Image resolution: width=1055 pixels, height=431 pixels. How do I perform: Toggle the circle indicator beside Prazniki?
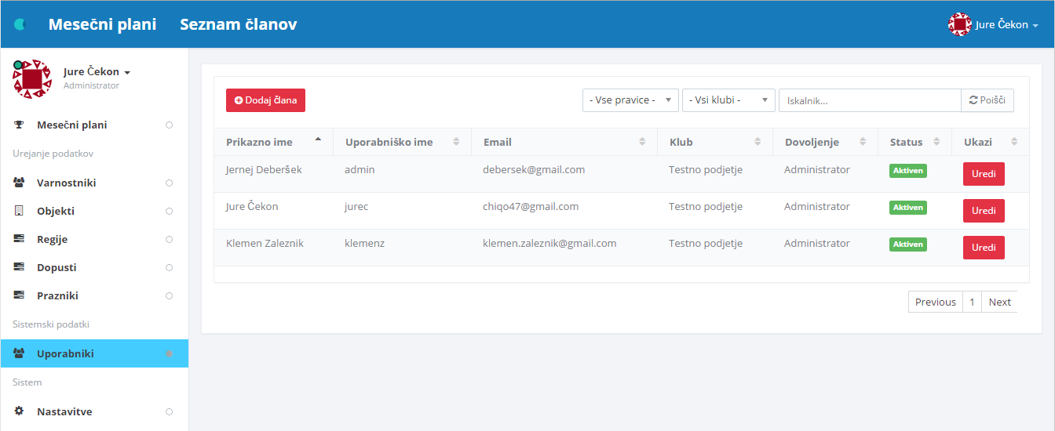tap(169, 295)
